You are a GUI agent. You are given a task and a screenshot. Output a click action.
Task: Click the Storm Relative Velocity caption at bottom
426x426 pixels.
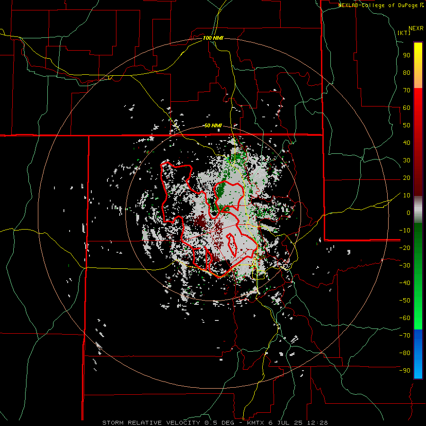click(x=215, y=423)
